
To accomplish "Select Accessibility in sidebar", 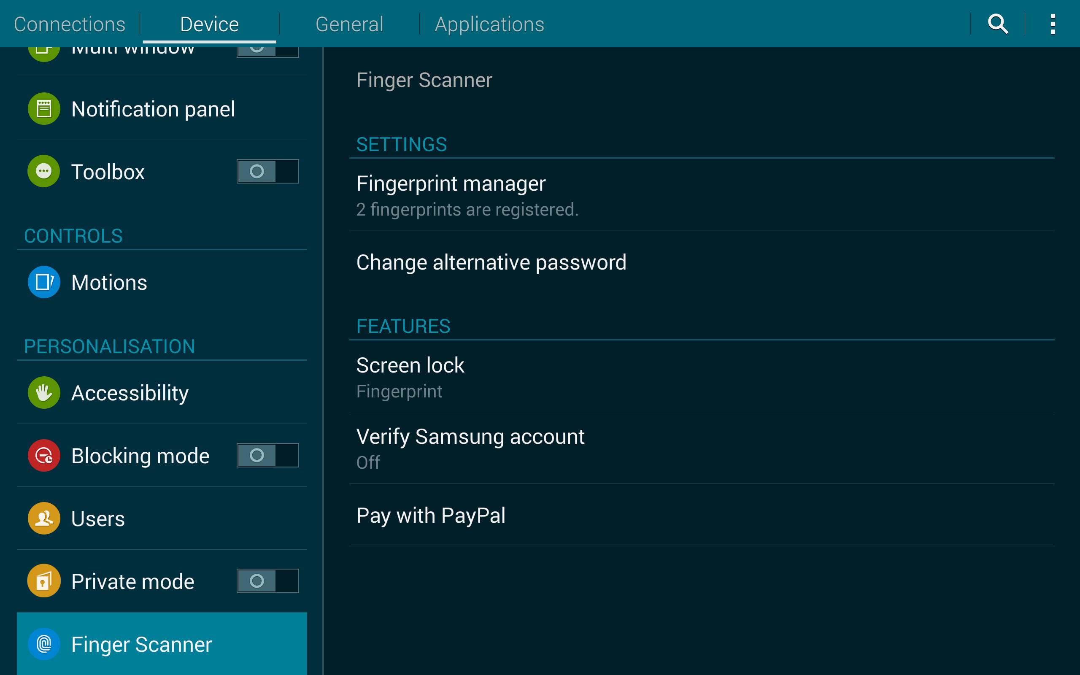I will [x=162, y=393].
